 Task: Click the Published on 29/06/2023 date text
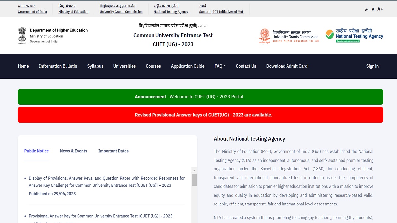pos(52,194)
